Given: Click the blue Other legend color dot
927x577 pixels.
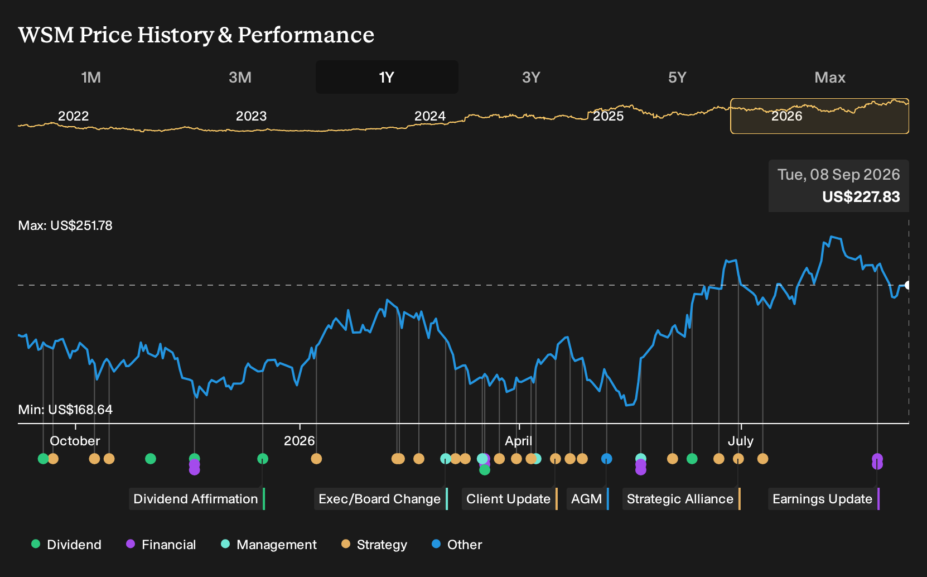Looking at the screenshot, I should pyautogui.click(x=436, y=544).
